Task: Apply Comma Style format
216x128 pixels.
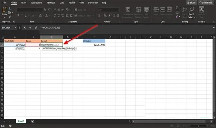Action: (x=109, y=16)
